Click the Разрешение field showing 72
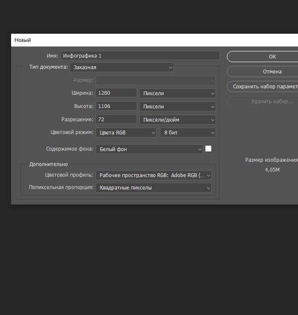The image size is (298, 315). pos(116,120)
